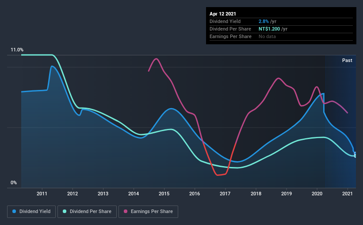Screen dimensions: 363x225
Task: Click the data point marker at chart's right edge
Action: (x=355, y=155)
